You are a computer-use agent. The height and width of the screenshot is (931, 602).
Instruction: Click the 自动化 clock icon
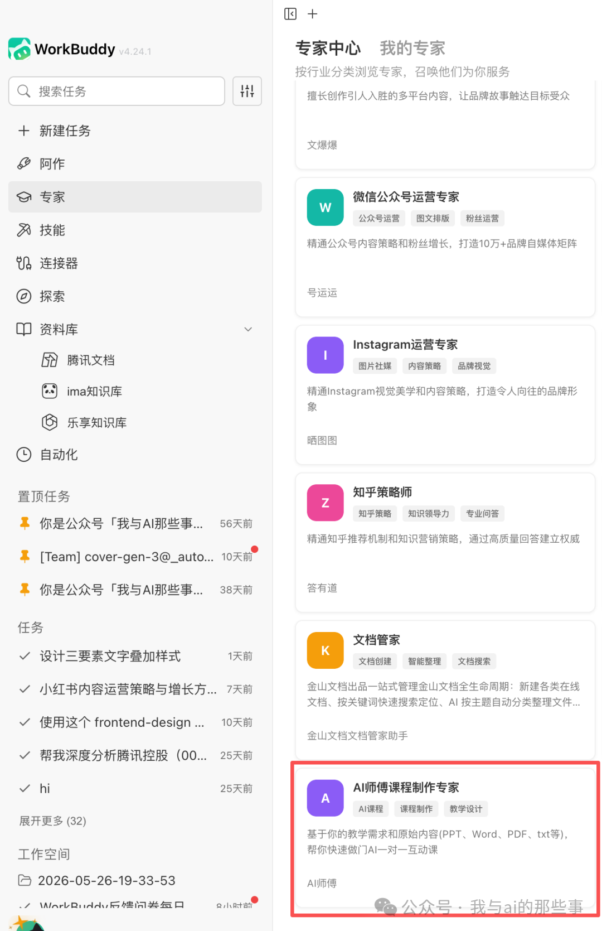[x=24, y=455]
